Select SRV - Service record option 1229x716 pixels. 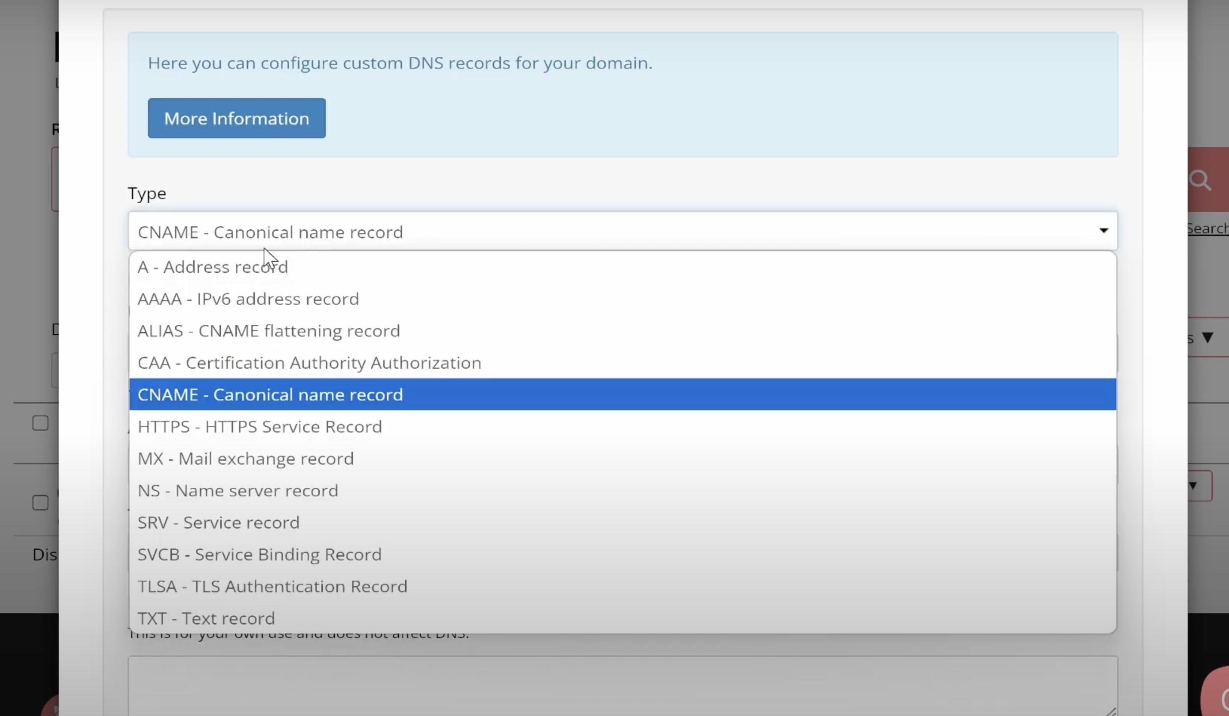pos(218,523)
